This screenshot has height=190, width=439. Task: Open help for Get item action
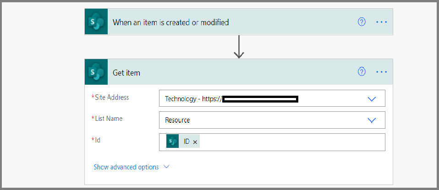[x=362, y=72]
